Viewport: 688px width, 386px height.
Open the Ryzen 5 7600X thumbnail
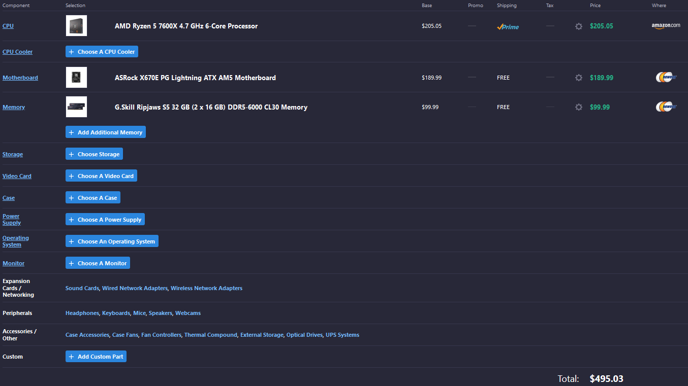click(76, 26)
